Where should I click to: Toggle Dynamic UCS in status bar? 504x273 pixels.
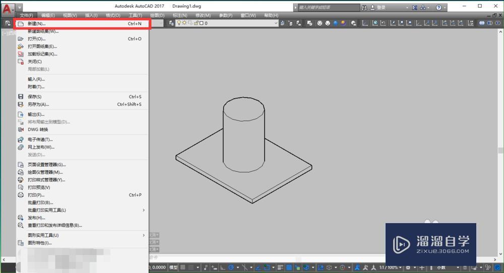point(321,267)
